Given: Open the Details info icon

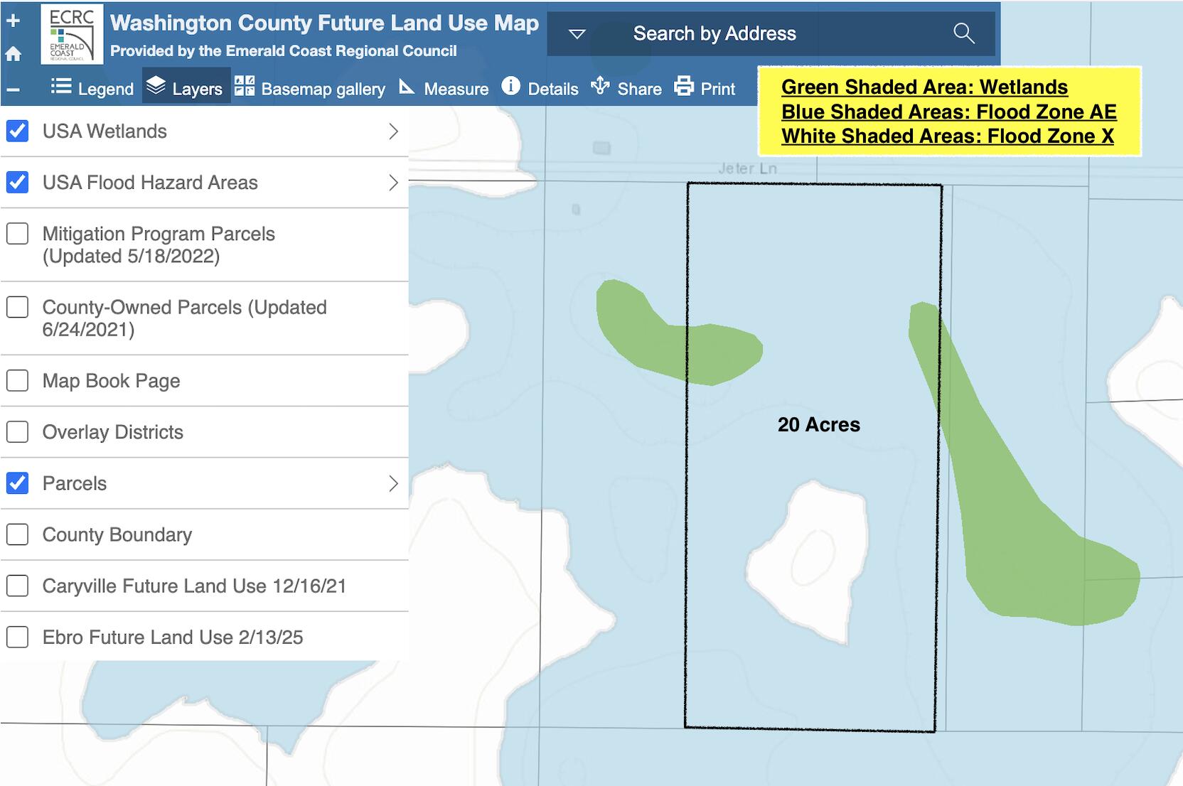Looking at the screenshot, I should coord(510,86).
